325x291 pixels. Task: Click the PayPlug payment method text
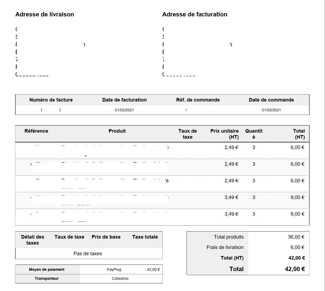tap(114, 269)
